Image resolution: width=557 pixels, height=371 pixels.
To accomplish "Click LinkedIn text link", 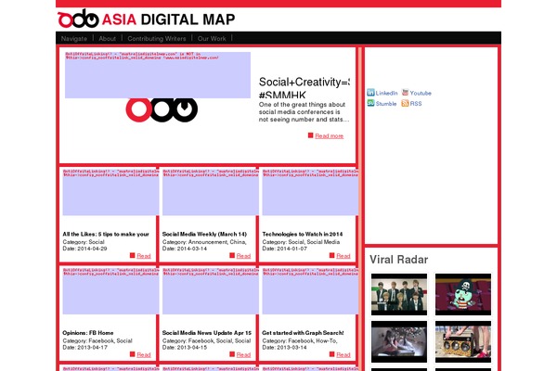I will coord(386,93).
